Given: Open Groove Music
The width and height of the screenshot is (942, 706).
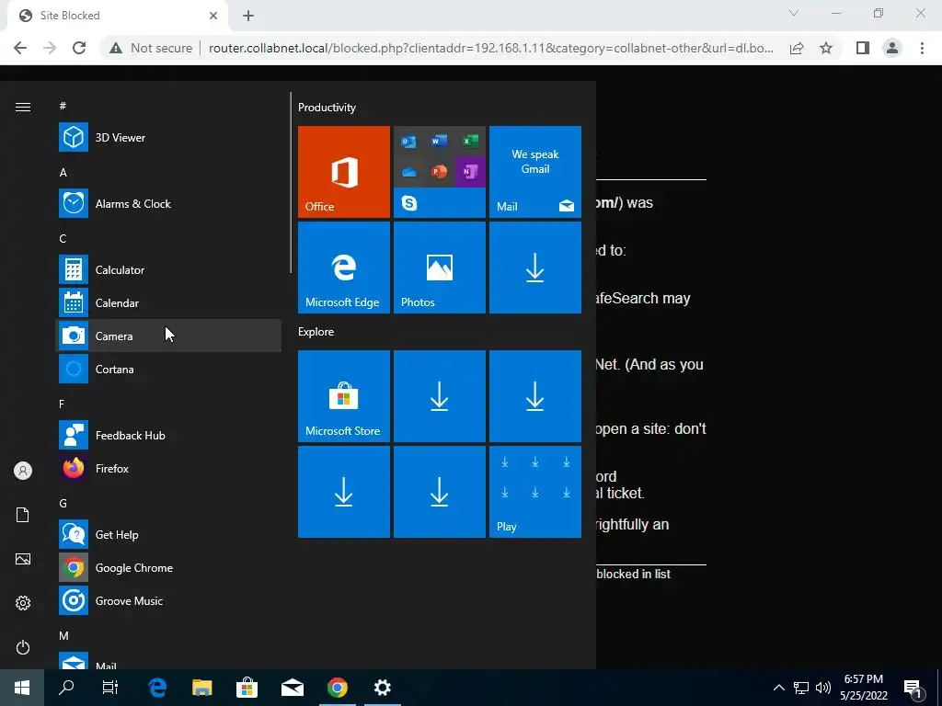Looking at the screenshot, I should pos(168,600).
